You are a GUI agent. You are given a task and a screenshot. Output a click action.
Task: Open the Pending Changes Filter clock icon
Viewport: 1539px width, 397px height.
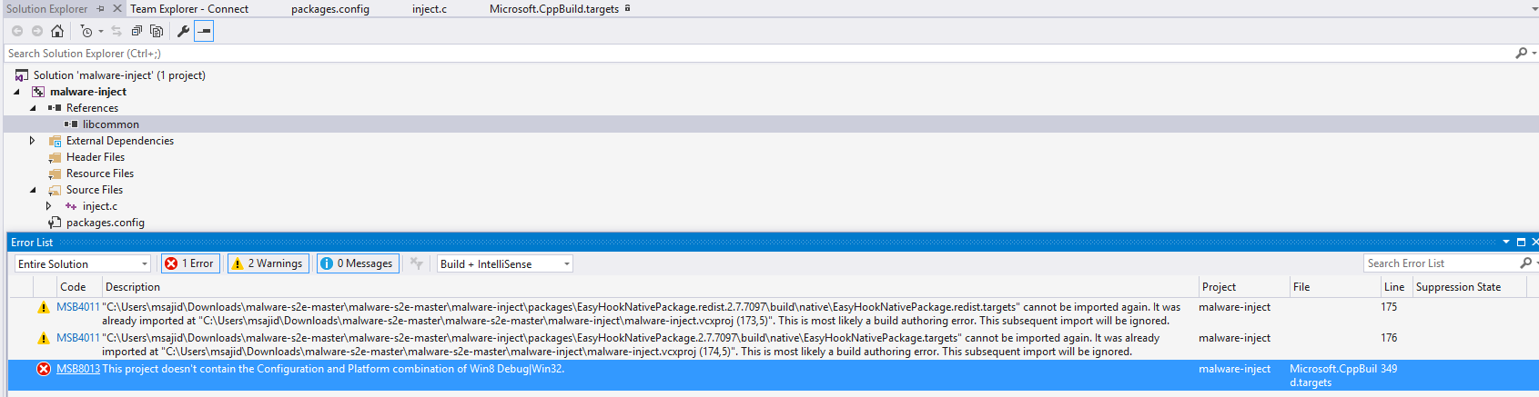pyautogui.click(x=86, y=31)
